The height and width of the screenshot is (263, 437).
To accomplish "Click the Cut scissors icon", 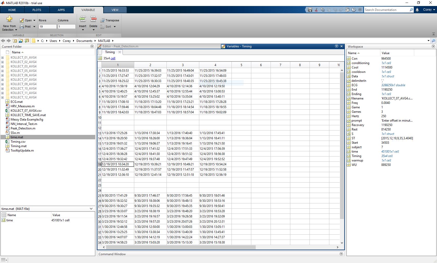I will coord(316,10).
